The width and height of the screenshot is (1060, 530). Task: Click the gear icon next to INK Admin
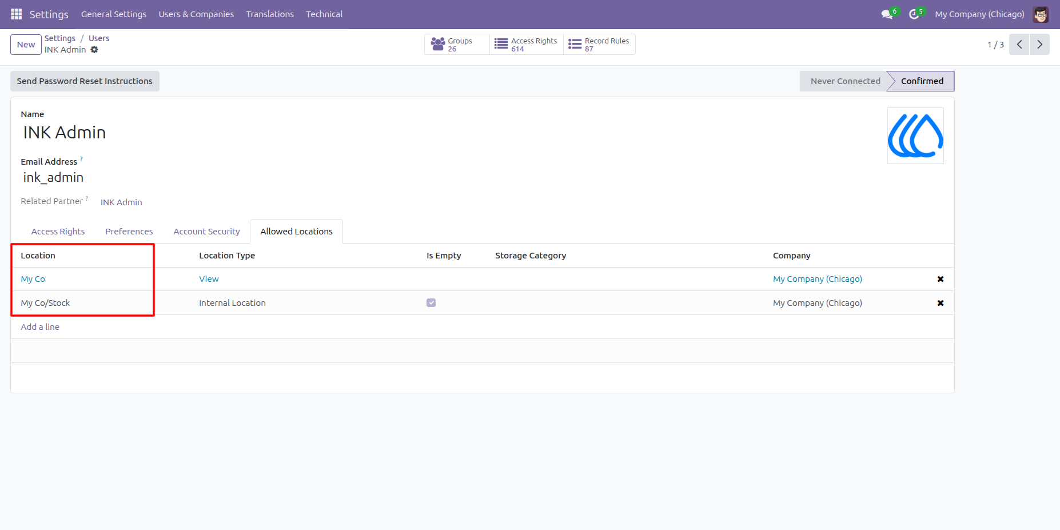(x=94, y=50)
